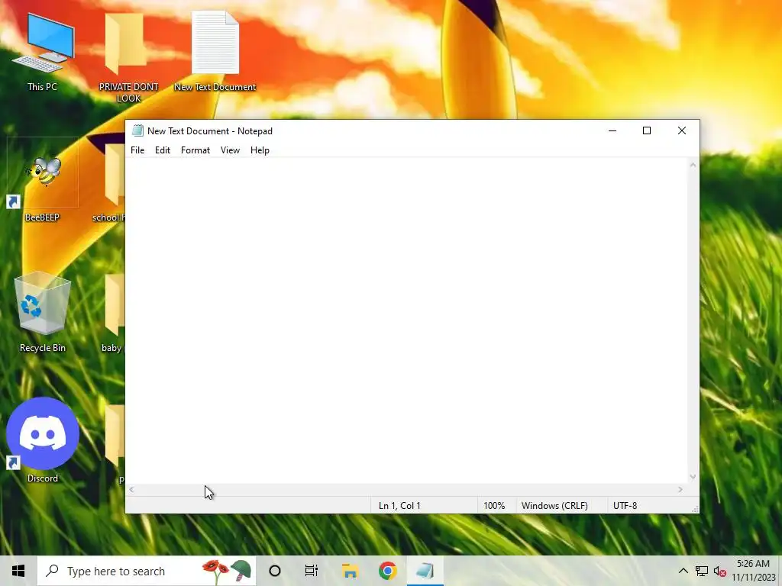Click the poppy and helmet search highlight

pyautogui.click(x=227, y=571)
